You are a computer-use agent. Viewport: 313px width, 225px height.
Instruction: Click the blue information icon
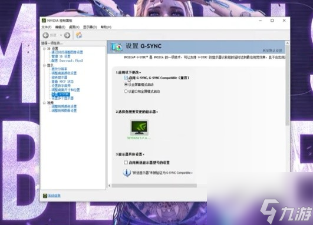point(127,173)
